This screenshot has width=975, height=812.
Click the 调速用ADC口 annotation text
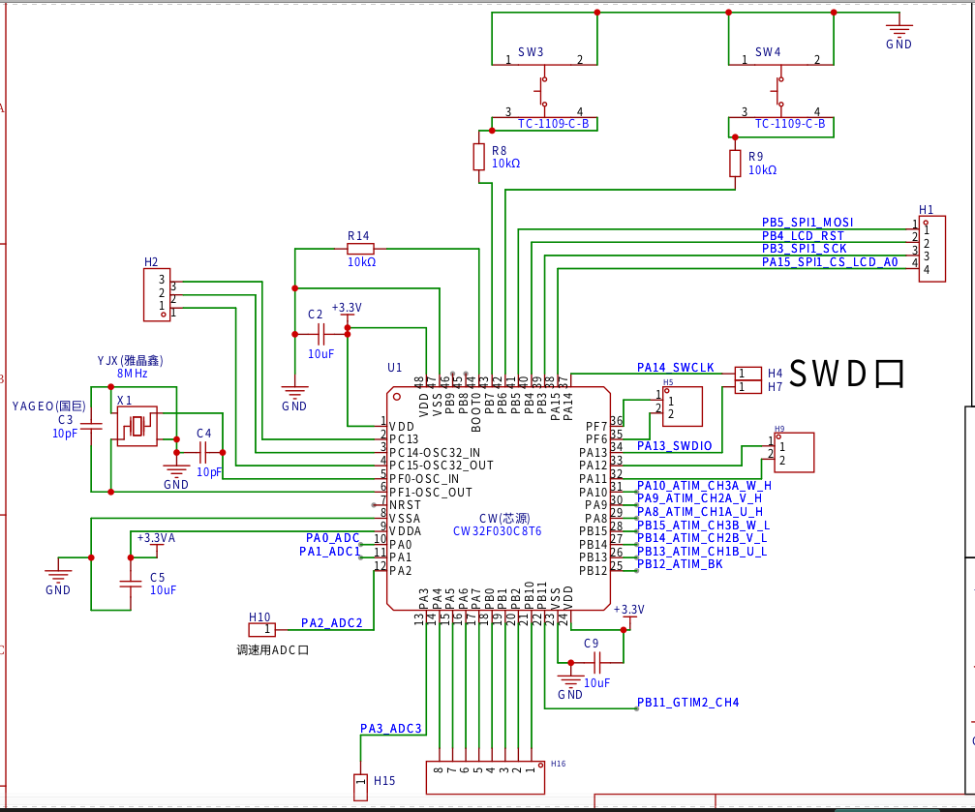pos(272,649)
